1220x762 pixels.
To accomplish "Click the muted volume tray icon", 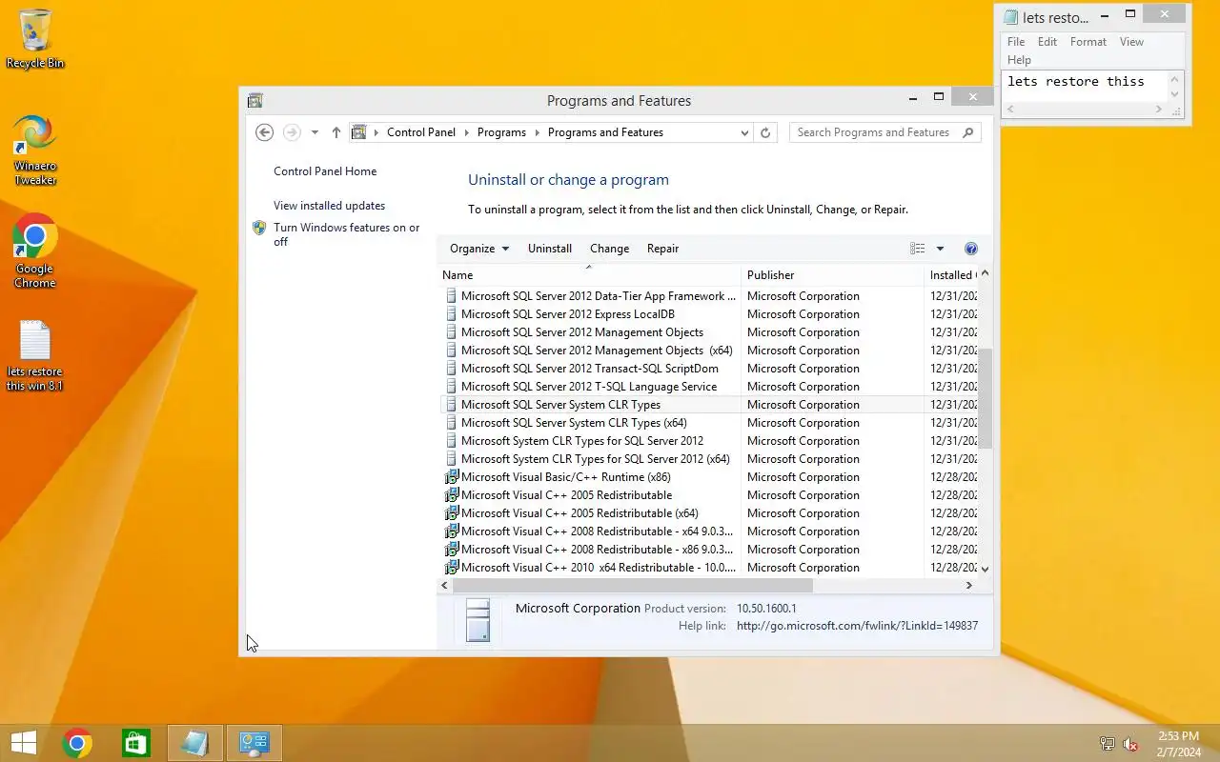I will [1131, 744].
